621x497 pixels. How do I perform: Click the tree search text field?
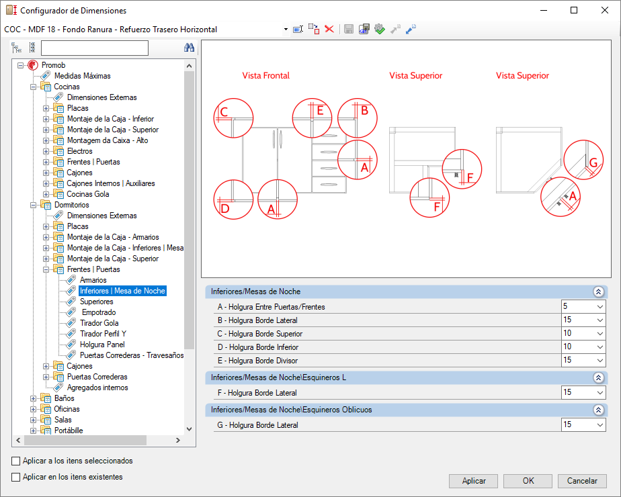[x=95, y=48]
